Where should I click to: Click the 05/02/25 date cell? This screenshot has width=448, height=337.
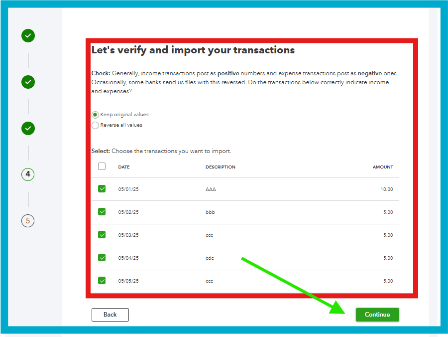(x=128, y=212)
